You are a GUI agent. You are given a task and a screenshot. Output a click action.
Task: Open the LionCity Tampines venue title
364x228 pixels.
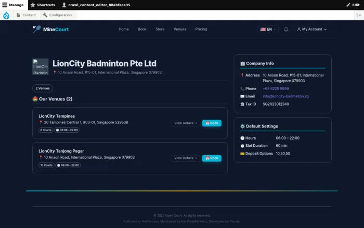coord(57,116)
